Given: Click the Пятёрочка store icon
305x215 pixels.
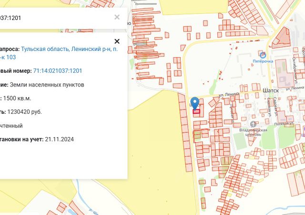Looking at the screenshot, I should (x=263, y=55).
